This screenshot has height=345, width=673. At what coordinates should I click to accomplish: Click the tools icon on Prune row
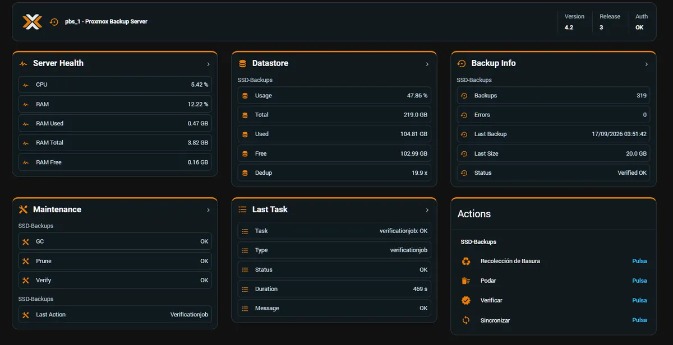coord(25,261)
